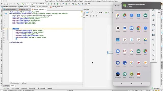Take an emulator screenshot with camera icon

pyautogui.click(x=153, y=35)
